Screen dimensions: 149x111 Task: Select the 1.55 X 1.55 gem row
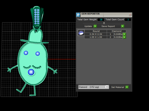(x=103, y=37)
